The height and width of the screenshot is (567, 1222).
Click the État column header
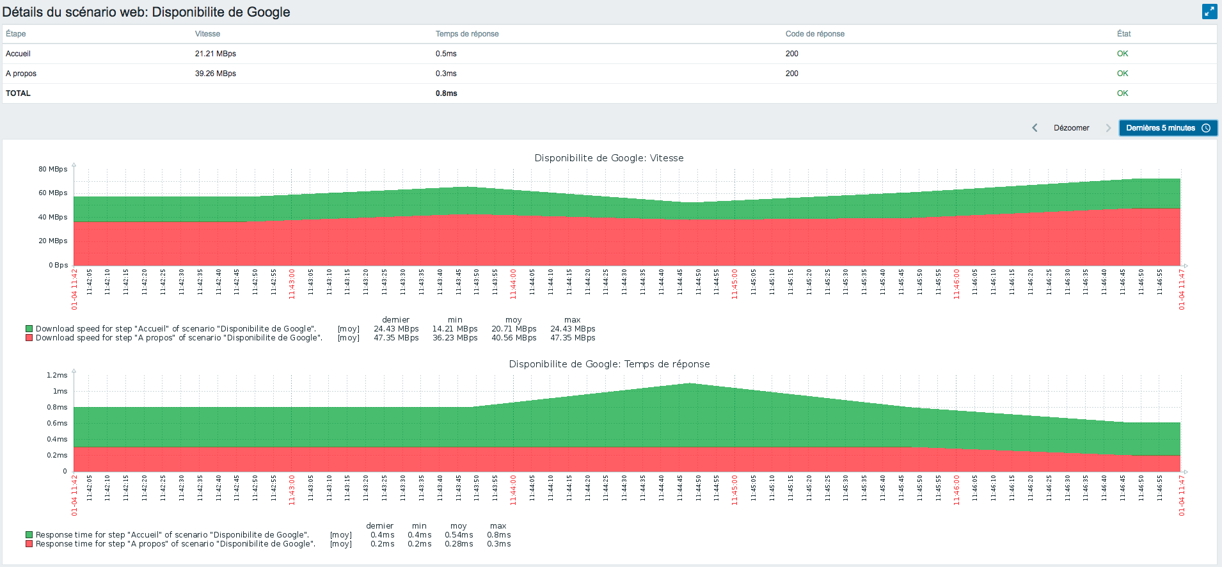1124,34
